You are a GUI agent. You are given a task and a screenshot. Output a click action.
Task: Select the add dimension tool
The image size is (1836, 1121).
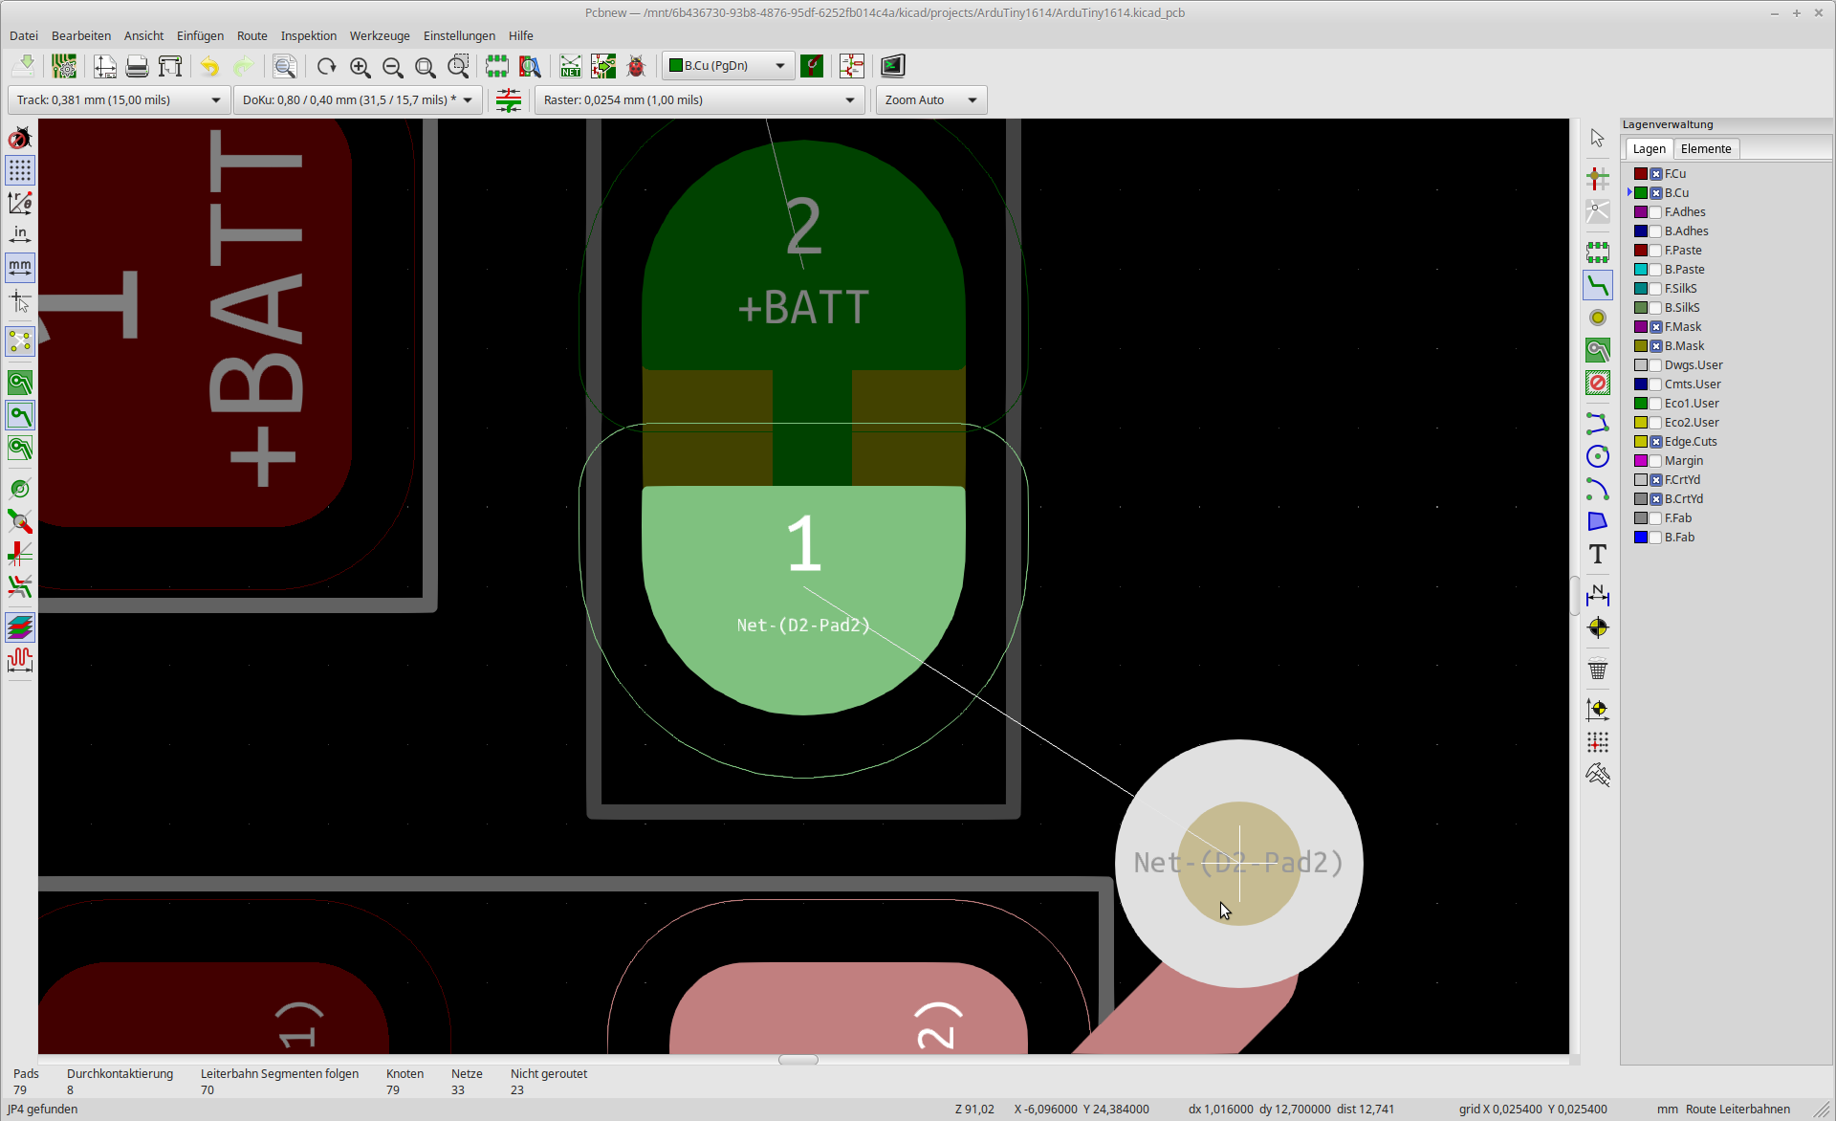coord(1598,594)
